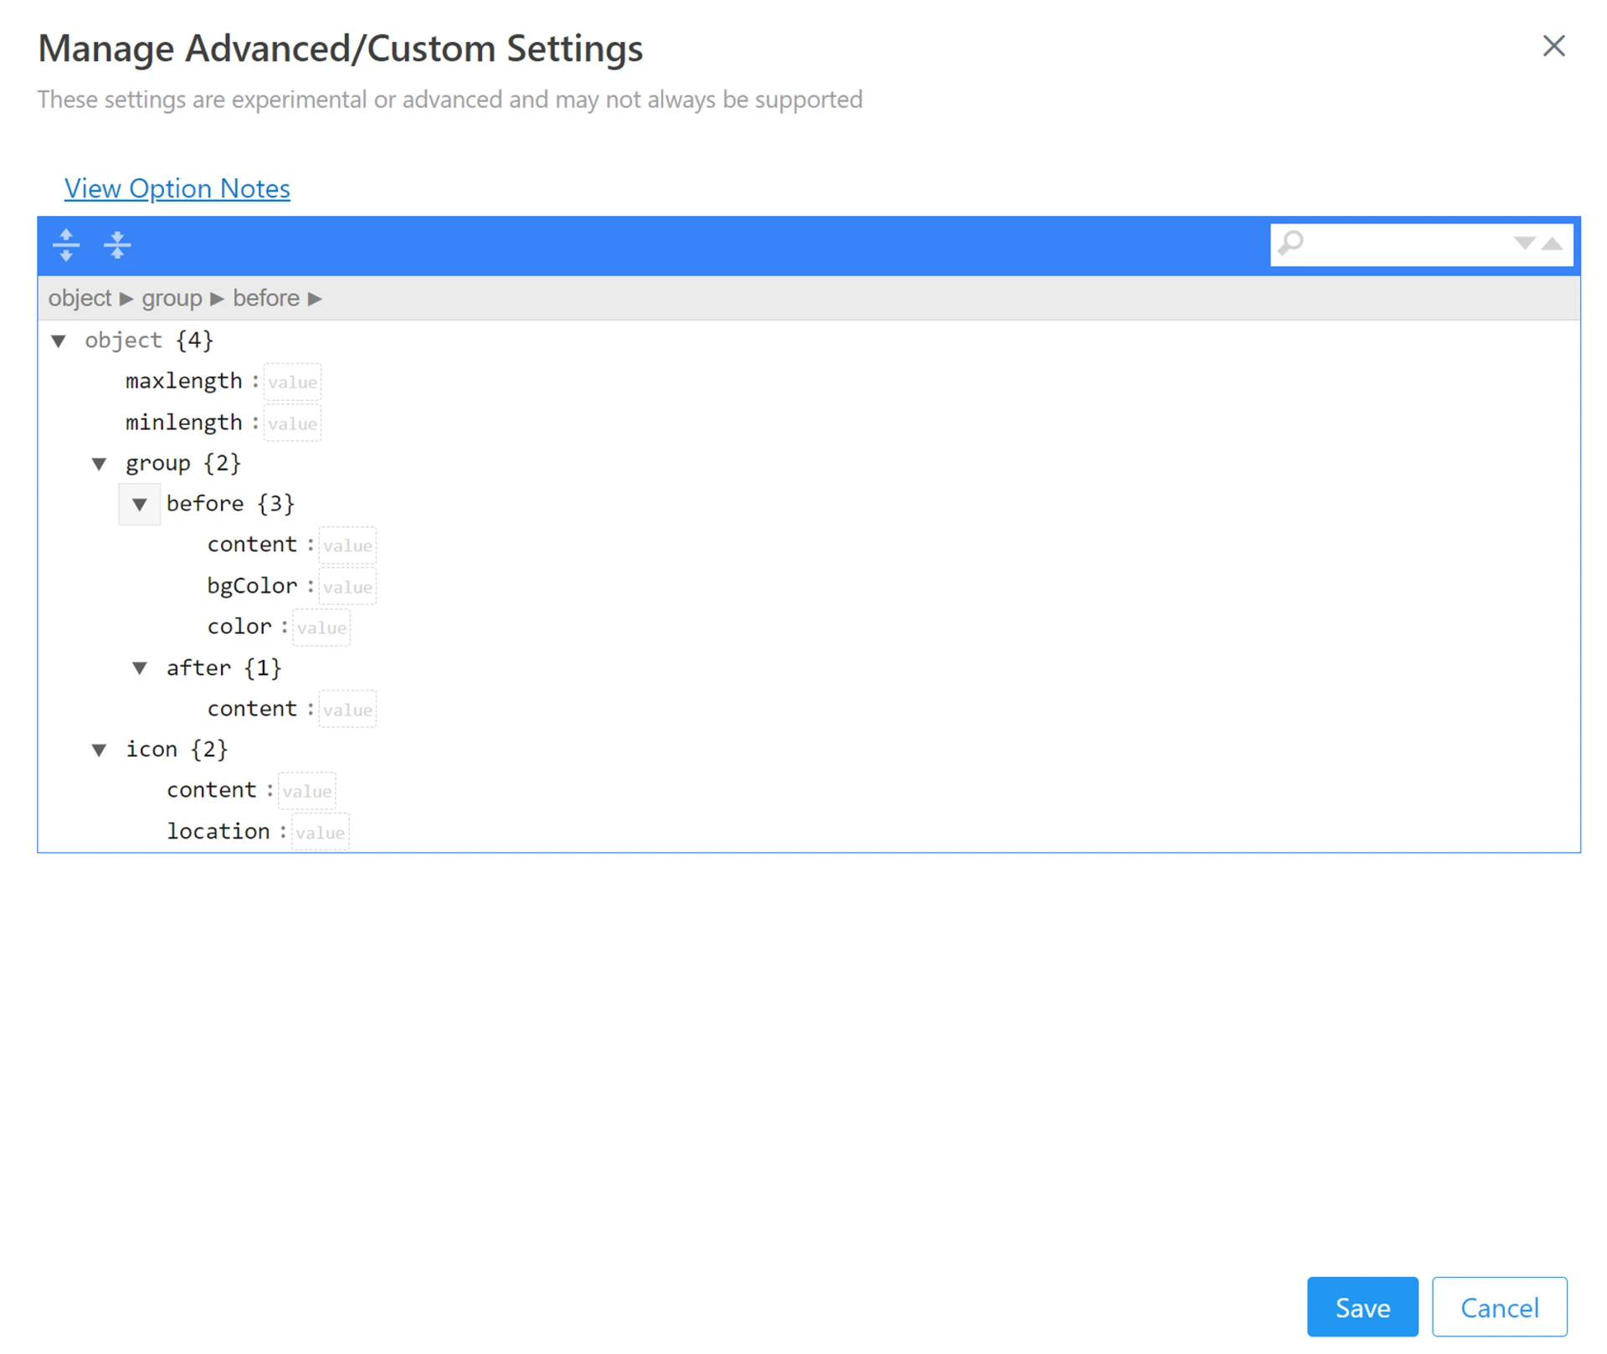The height and width of the screenshot is (1354, 1607).
Task: Collapse the group node
Action: [x=99, y=464]
